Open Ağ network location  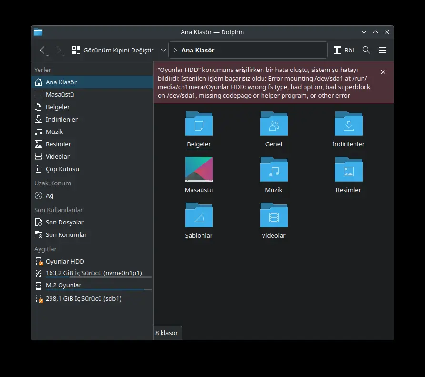[92, 195]
